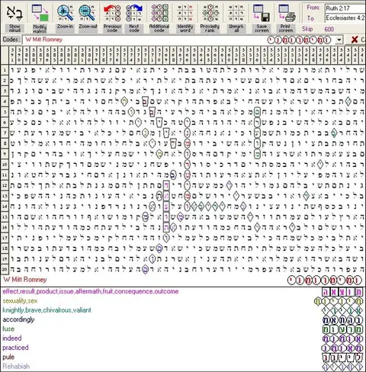Click the Skip value 600
This screenshot has height=372, width=366.
tap(329, 29)
